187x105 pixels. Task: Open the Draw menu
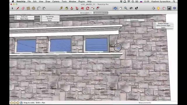click(48, 1)
